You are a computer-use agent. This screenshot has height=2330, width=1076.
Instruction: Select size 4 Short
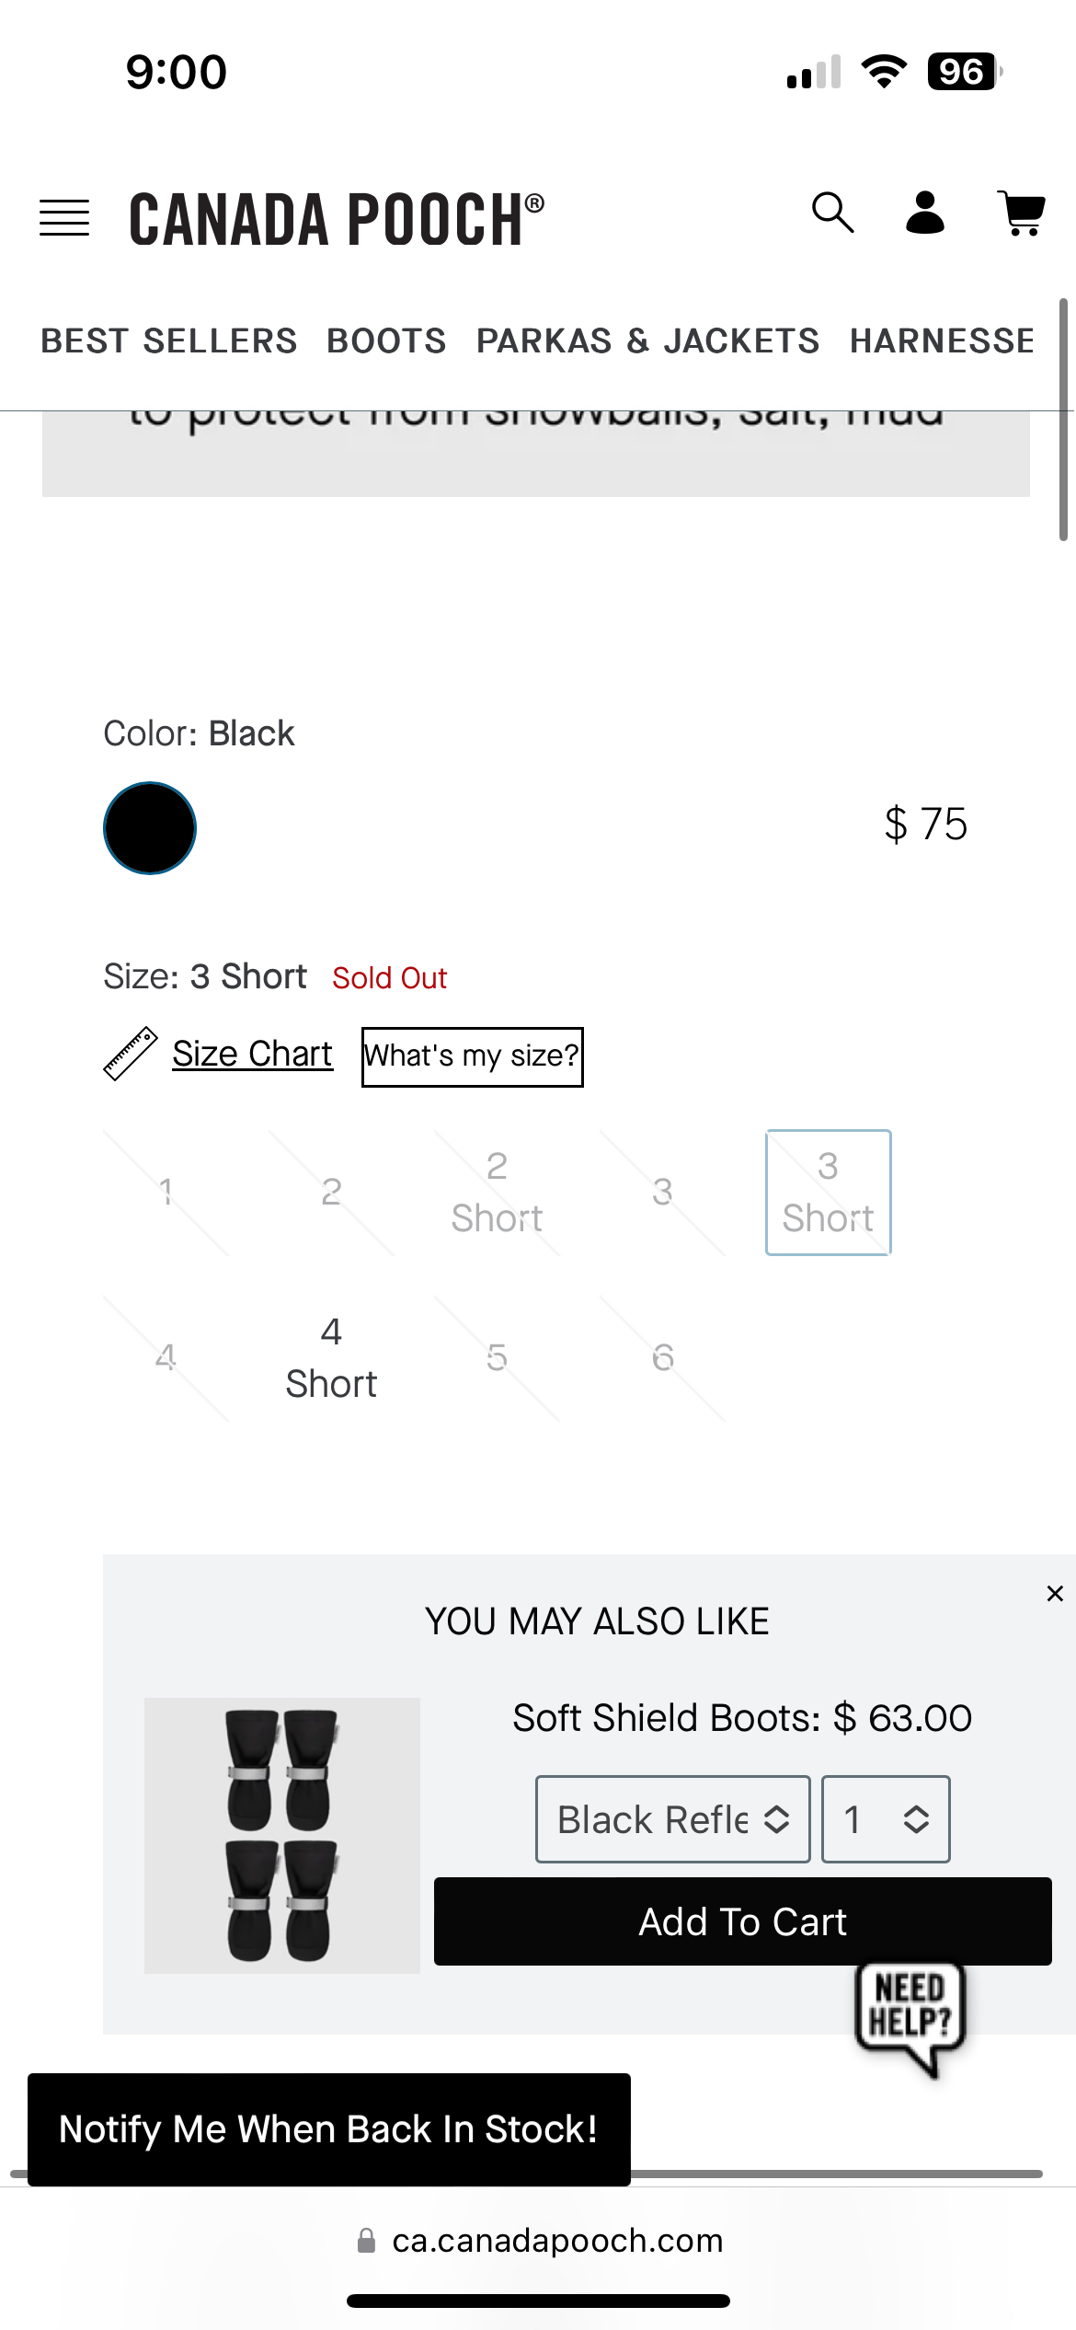click(x=331, y=1357)
